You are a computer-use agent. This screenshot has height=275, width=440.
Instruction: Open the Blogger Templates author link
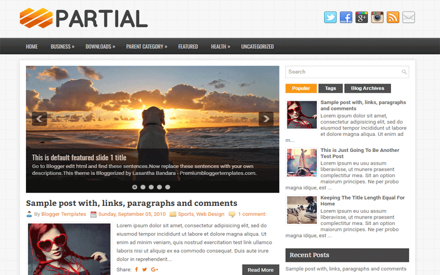tap(64, 214)
